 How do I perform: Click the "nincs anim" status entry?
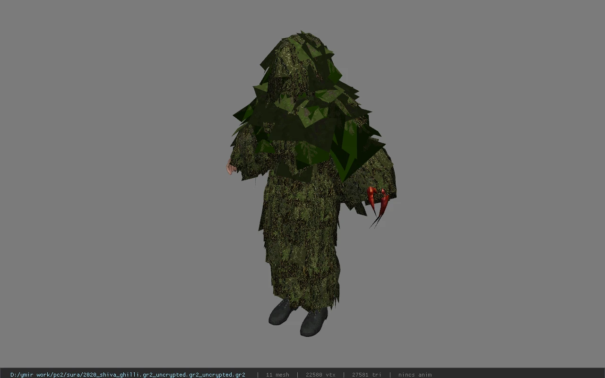415,374
